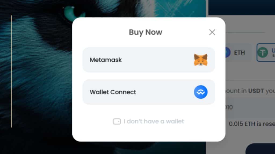This screenshot has width=275, height=154.
Task: Click the thin vertical line on left
Action: [11, 71]
